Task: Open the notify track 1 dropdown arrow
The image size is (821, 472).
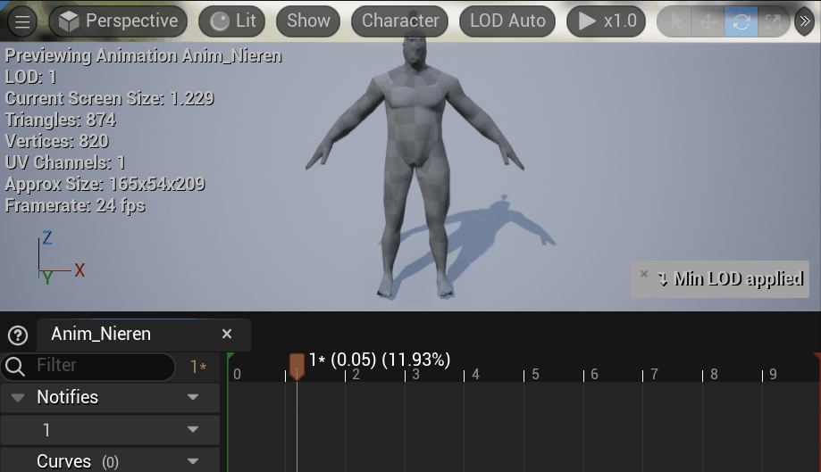Action: 193,430
